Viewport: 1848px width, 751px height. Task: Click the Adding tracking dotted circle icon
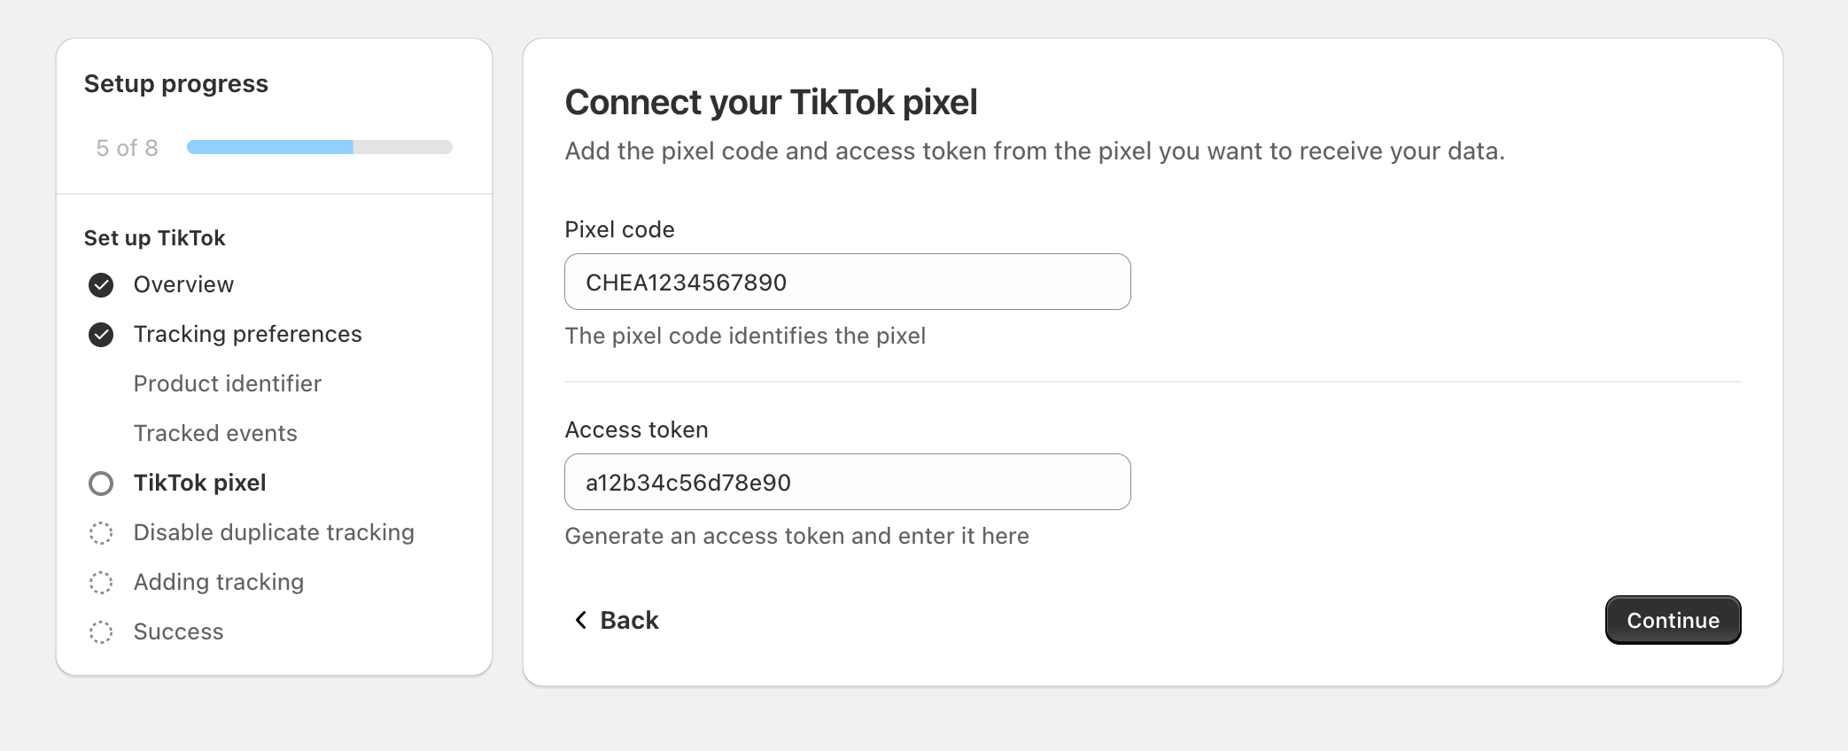coord(101,582)
